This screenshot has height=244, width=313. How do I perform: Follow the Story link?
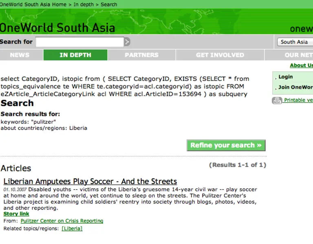(x=16, y=214)
